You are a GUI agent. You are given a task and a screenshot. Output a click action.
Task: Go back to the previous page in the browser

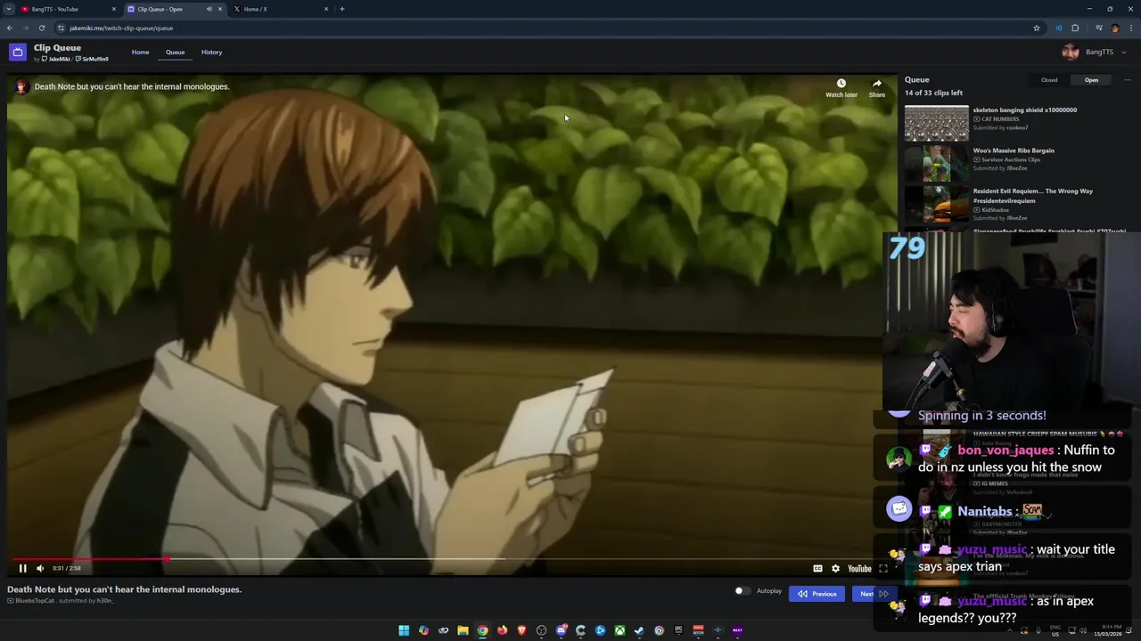[10, 28]
